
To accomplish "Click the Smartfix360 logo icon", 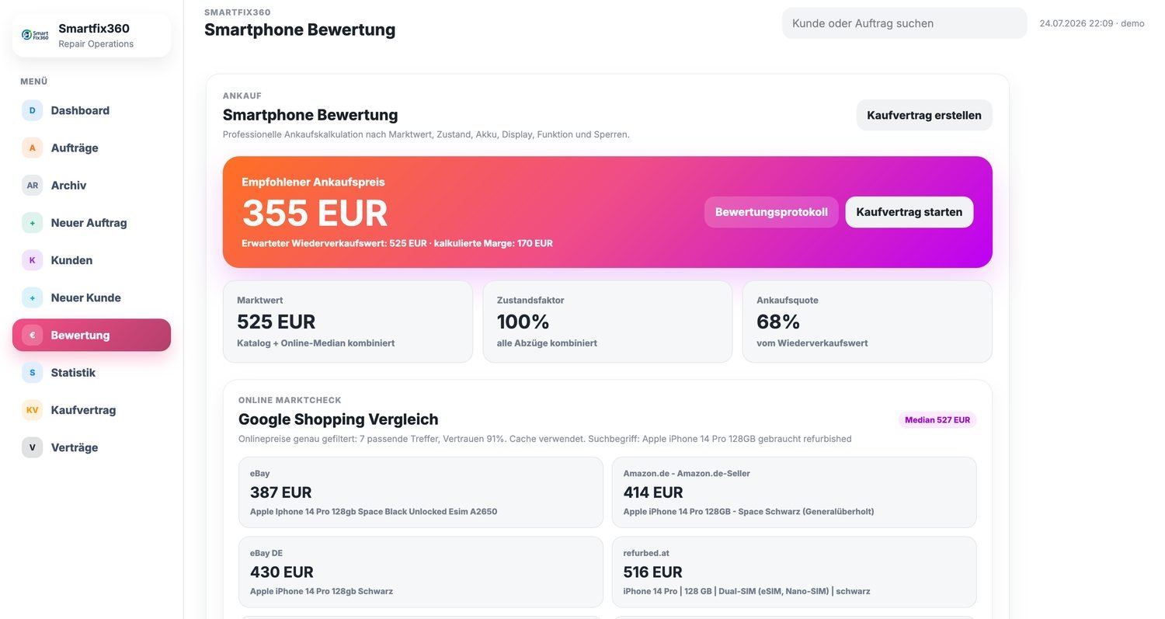I will click(36, 35).
